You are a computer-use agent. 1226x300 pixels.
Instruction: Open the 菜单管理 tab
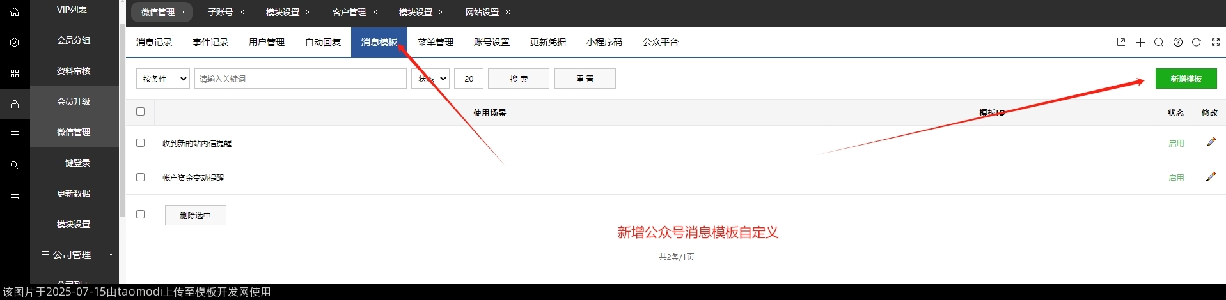tap(436, 42)
